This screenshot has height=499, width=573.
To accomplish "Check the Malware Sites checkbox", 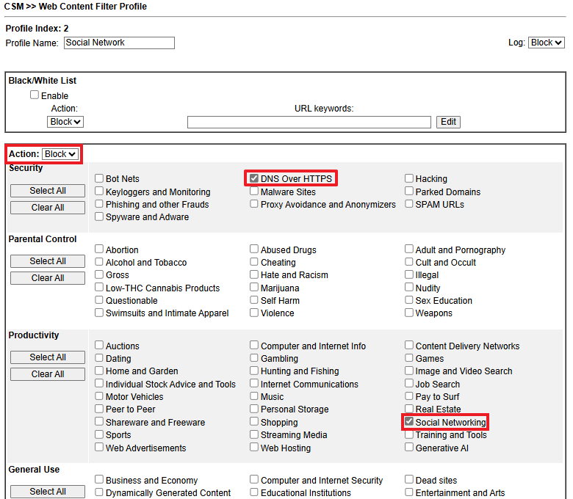I will point(254,192).
